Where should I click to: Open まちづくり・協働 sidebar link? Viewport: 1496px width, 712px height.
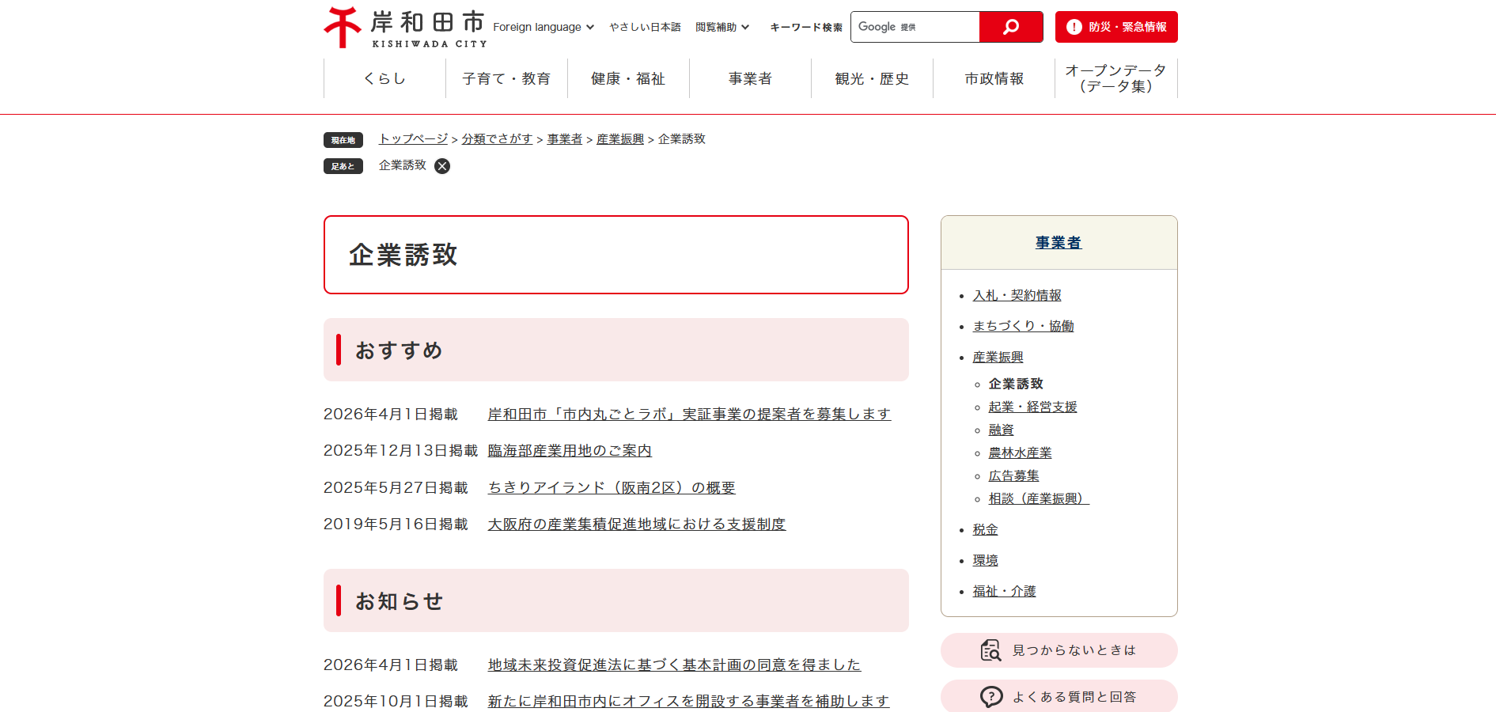(1023, 326)
